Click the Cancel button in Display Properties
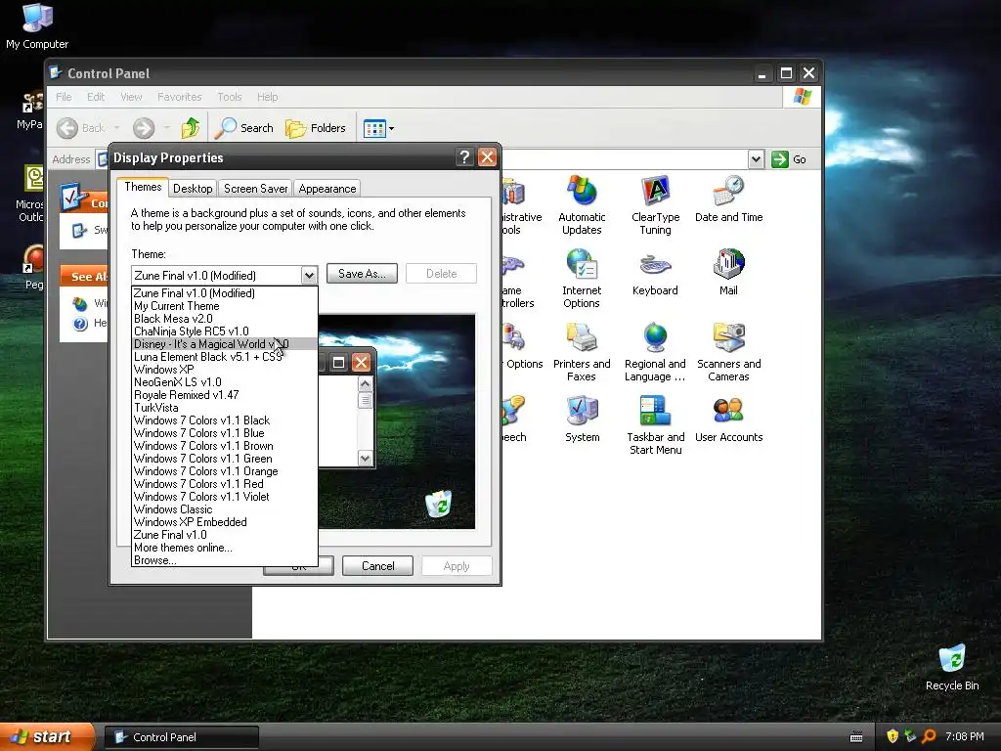Viewport: 1001px width, 751px height. pos(378,566)
